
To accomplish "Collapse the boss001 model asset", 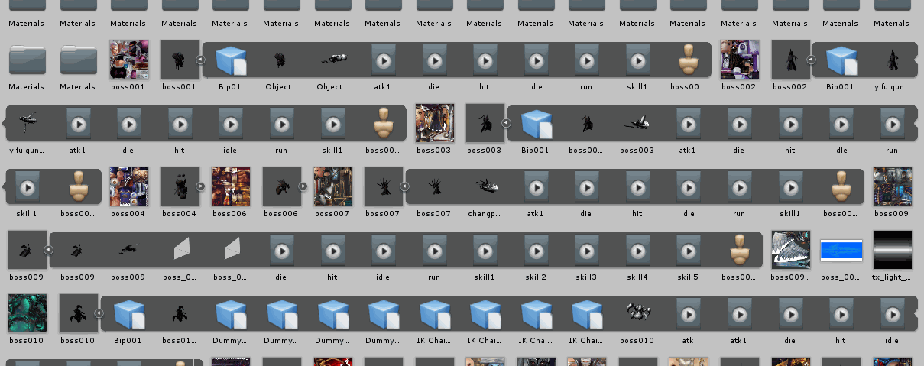I will click(x=200, y=59).
